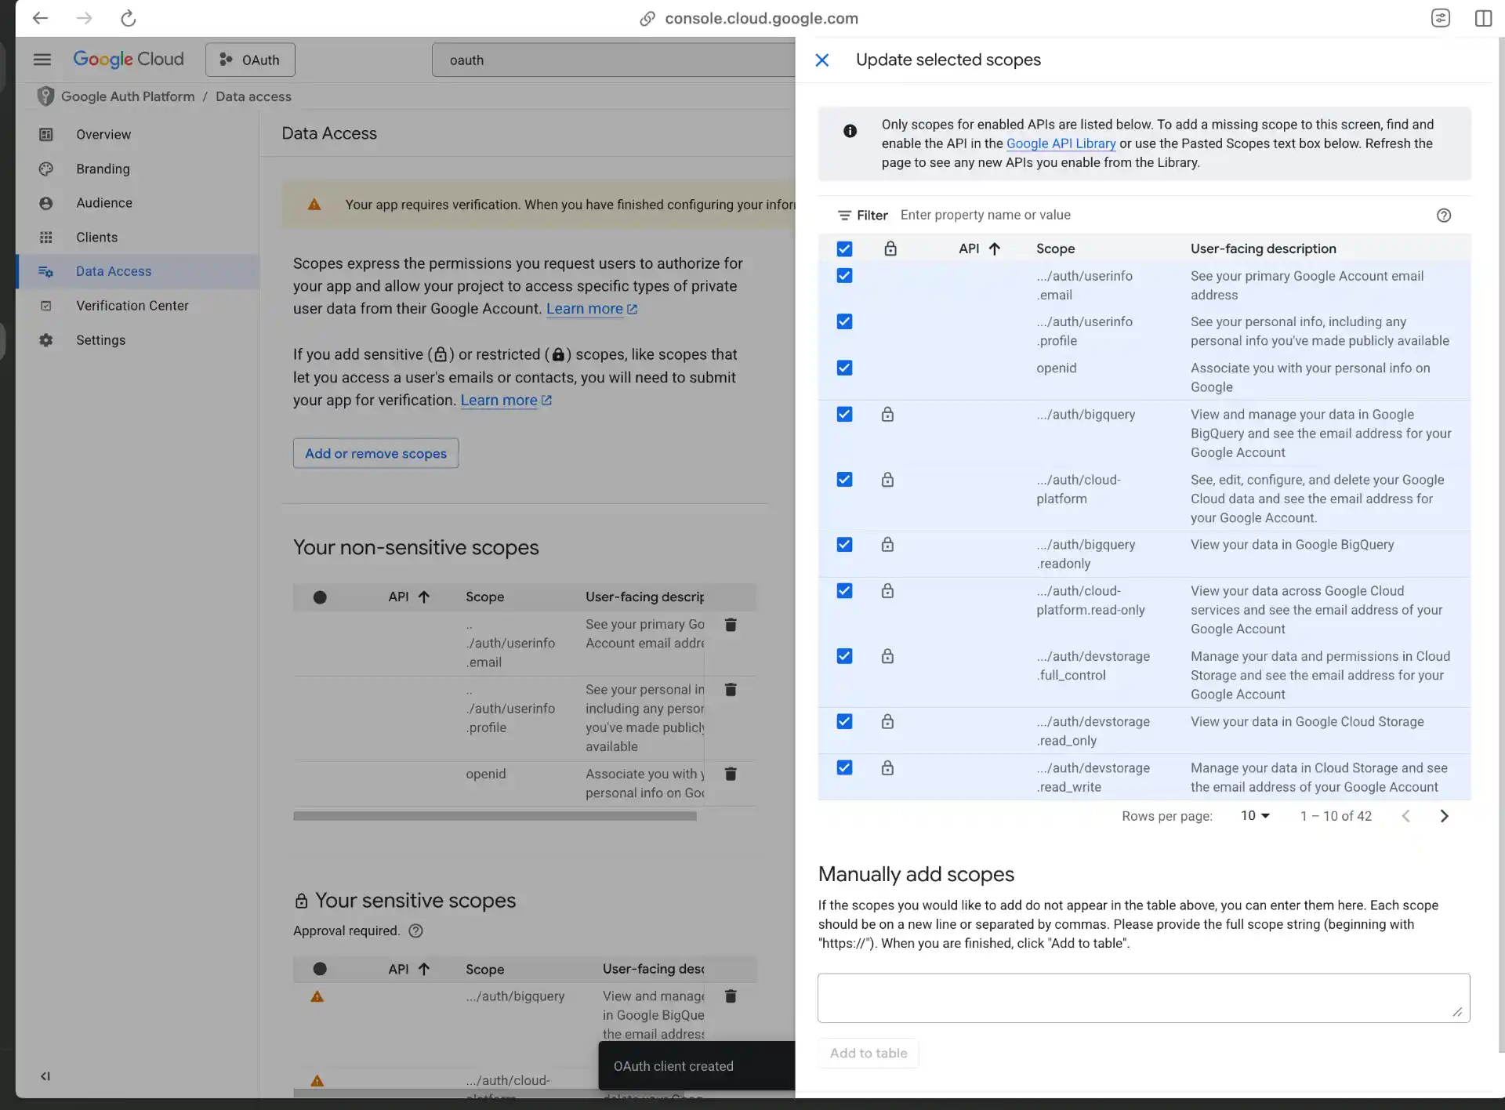
Task: Collapse the left sidebar
Action: [x=45, y=1076]
